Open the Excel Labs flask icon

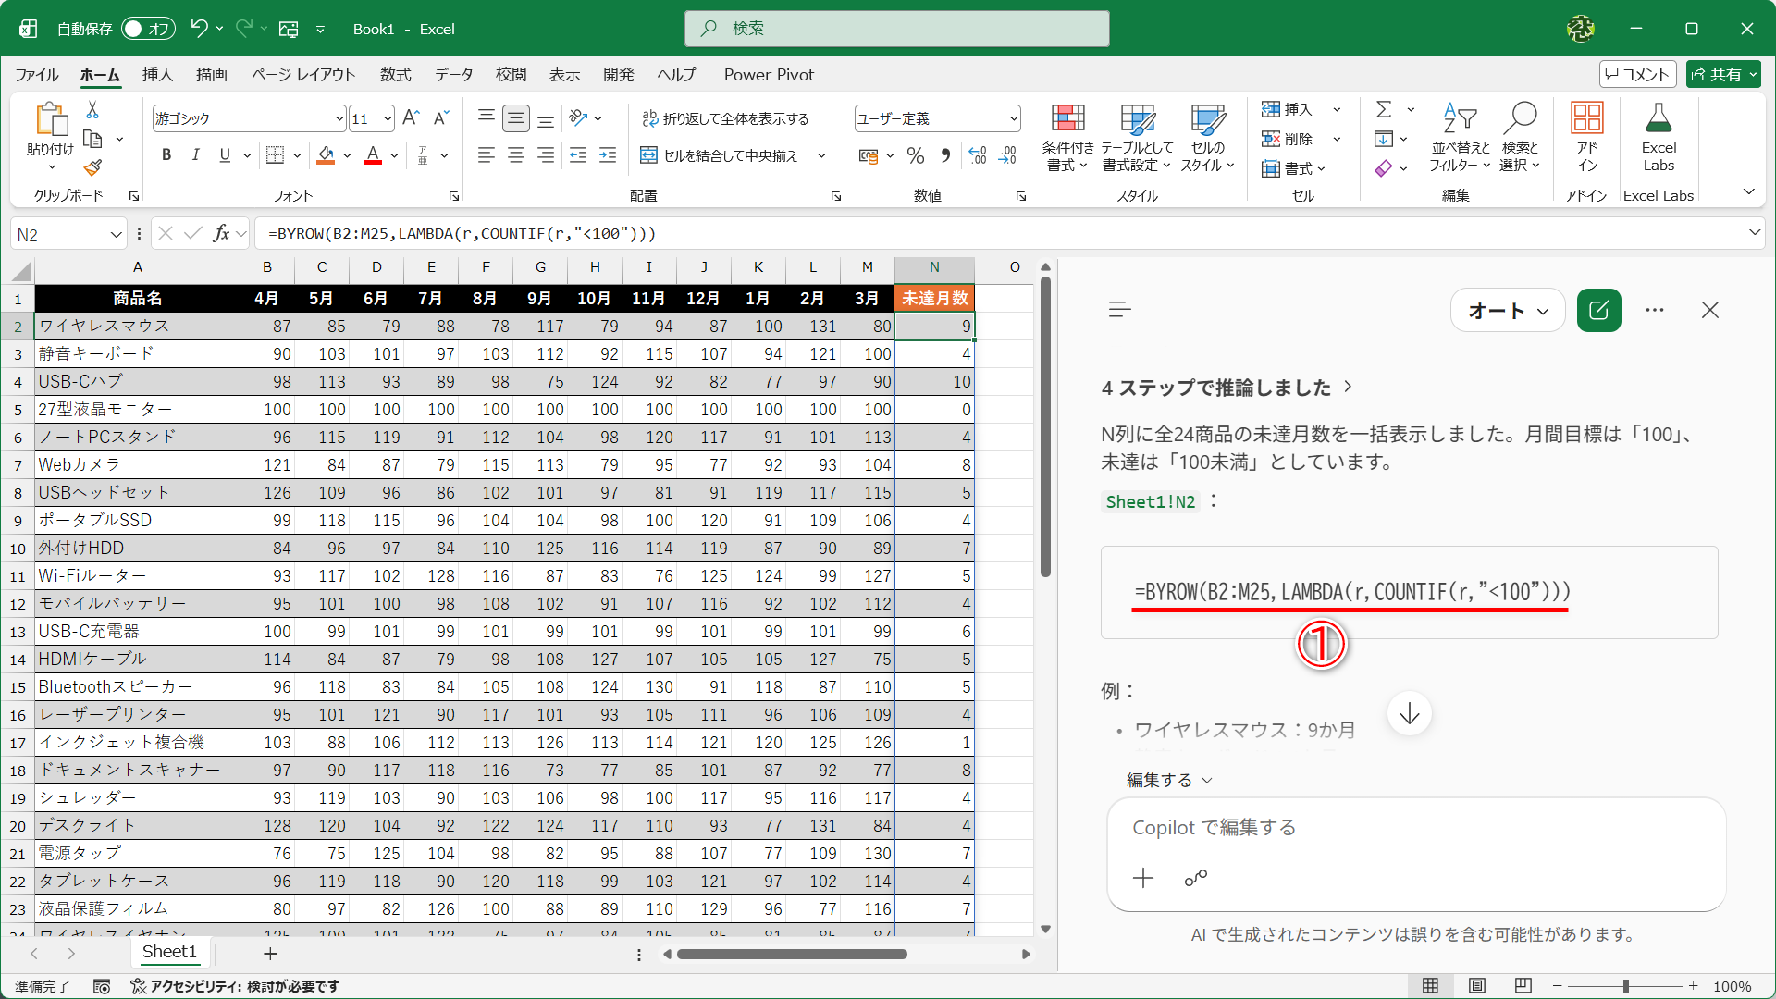(x=1659, y=139)
